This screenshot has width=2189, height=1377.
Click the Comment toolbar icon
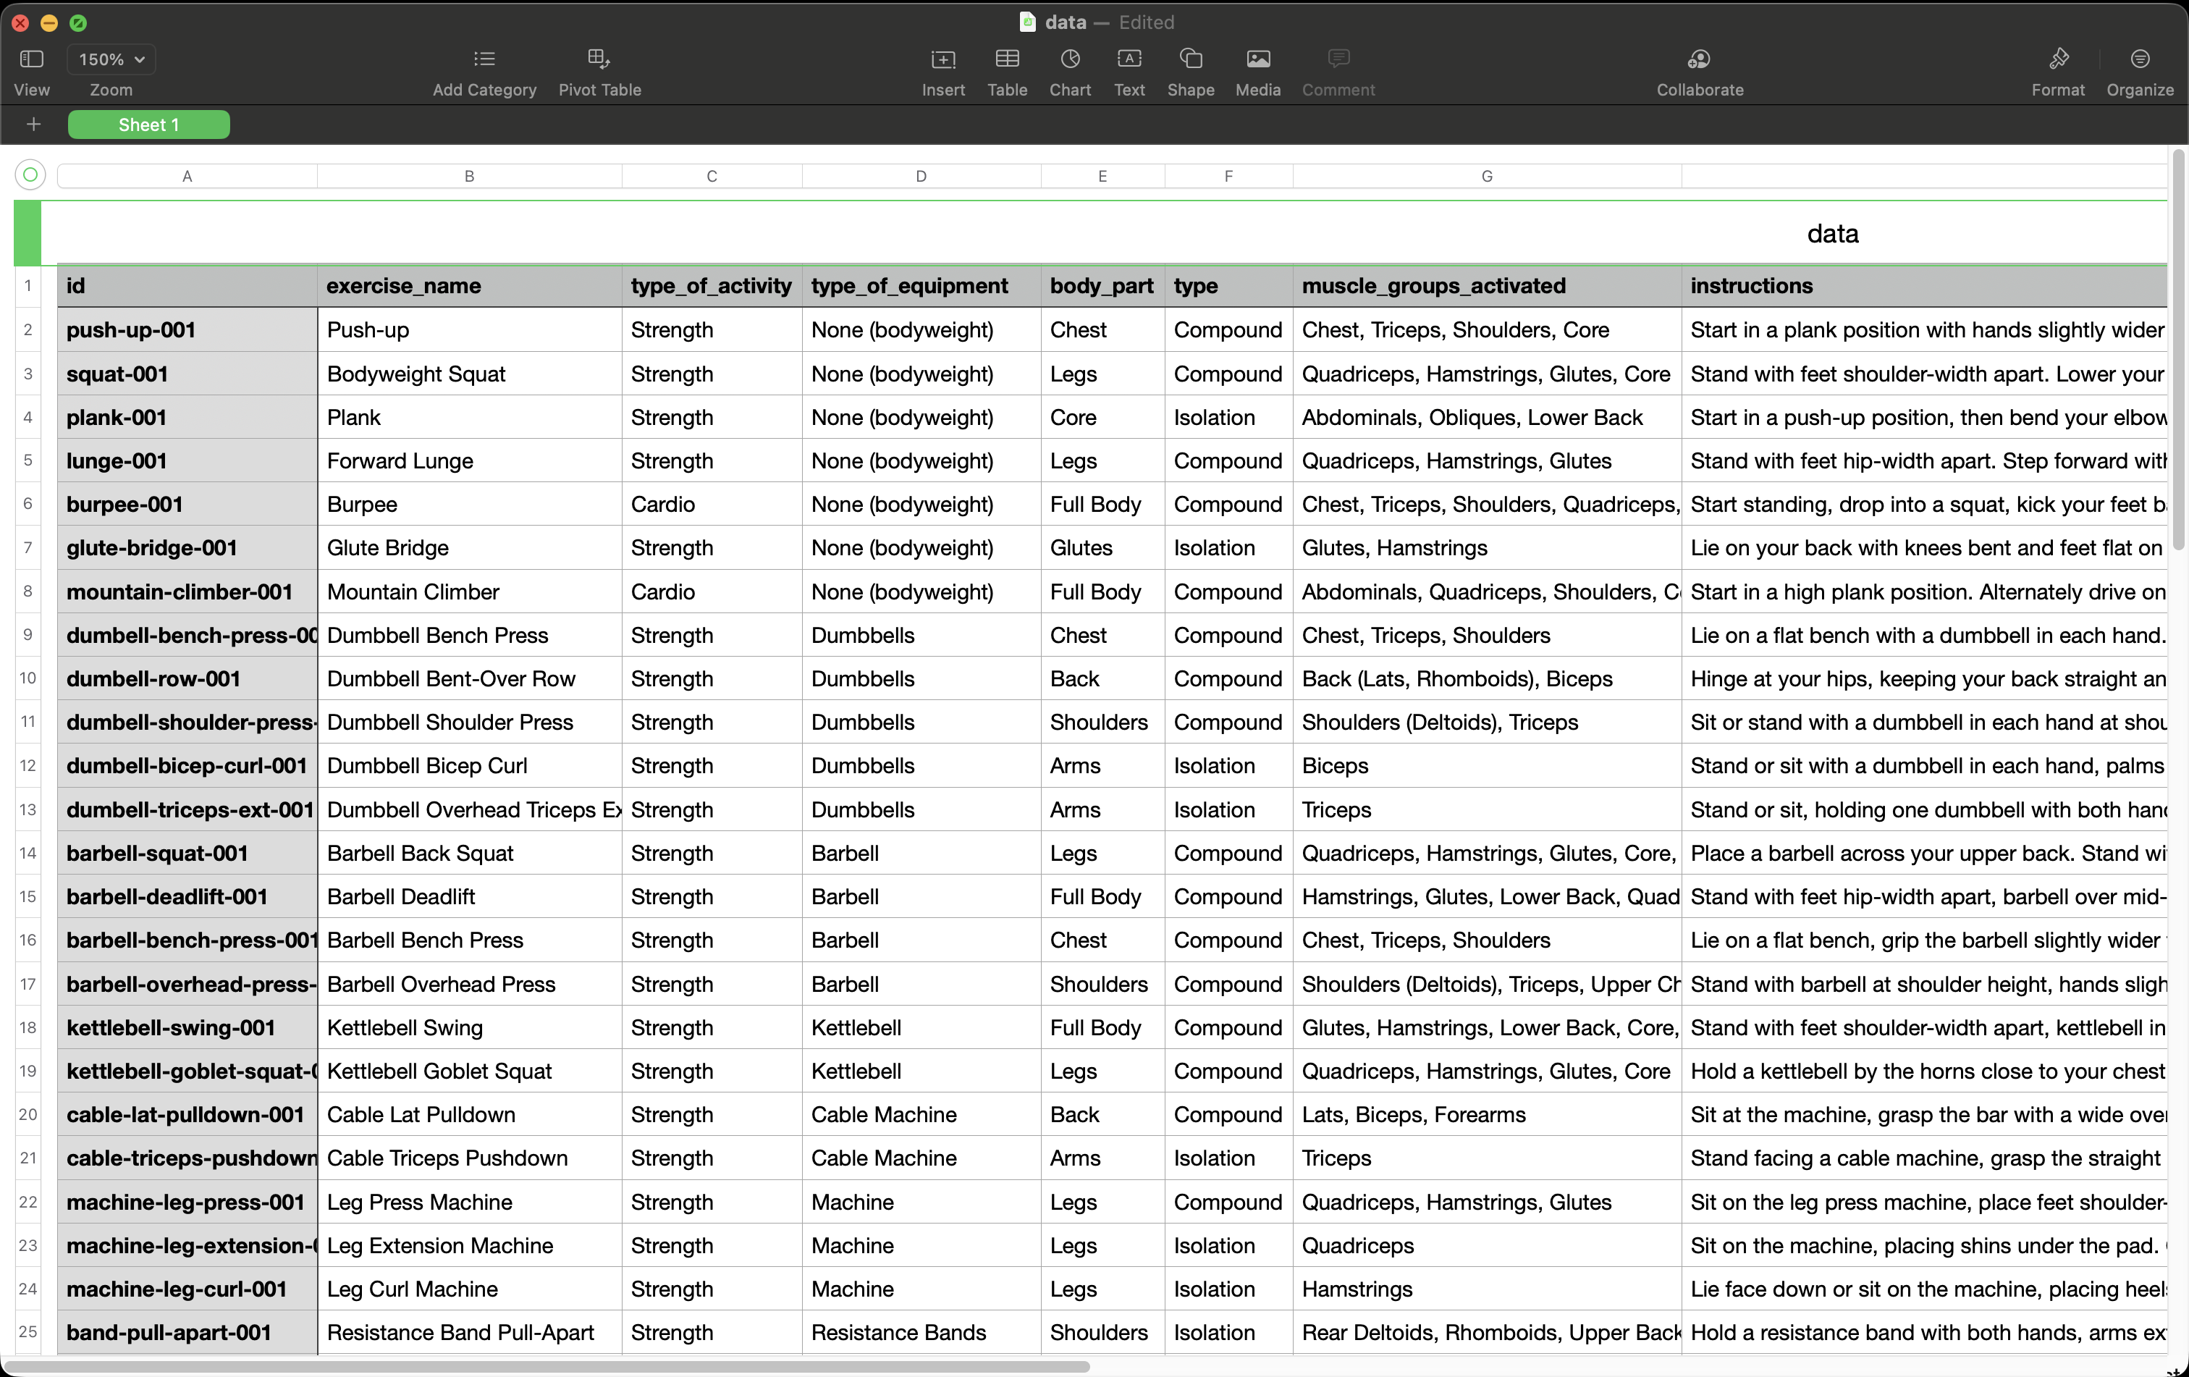[1338, 59]
